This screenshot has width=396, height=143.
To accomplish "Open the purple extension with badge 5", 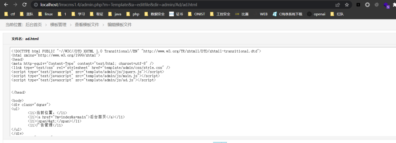I will pyautogui.click(x=386, y=5).
